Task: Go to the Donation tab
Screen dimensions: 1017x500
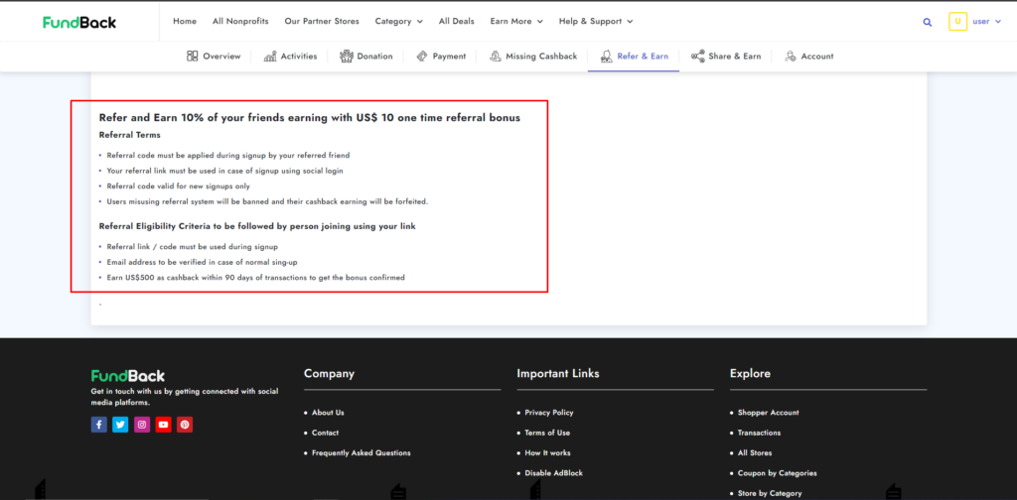Action: (x=365, y=57)
